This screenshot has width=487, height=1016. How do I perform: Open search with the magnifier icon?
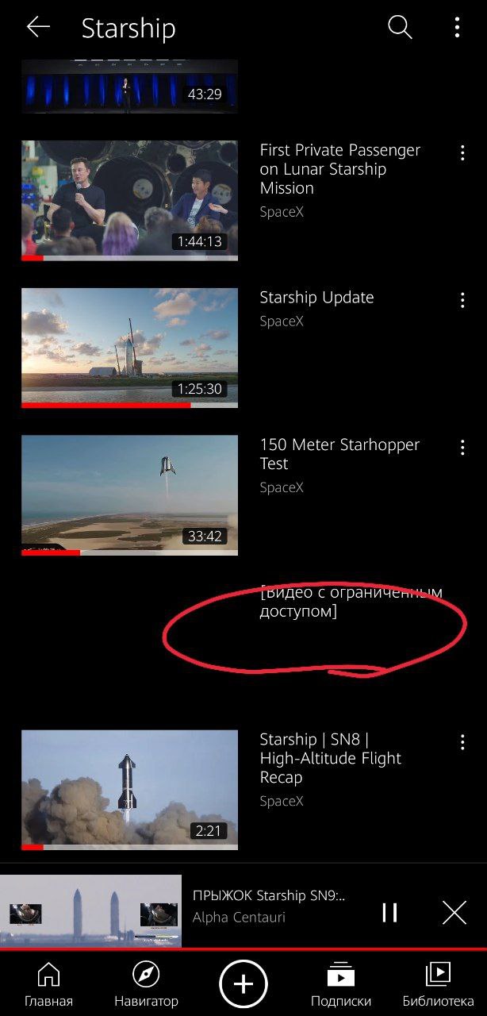point(400,28)
